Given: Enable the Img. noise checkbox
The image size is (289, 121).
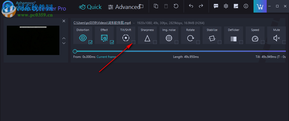Looking at the screenshot, I should click(x=177, y=42).
